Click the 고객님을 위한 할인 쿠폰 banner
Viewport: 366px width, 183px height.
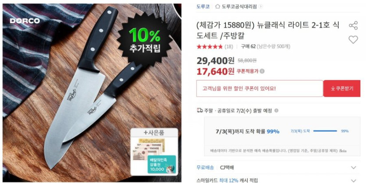pyautogui.click(x=260, y=88)
